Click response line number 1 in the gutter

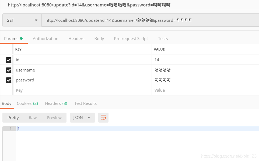pyautogui.click(x=10, y=129)
